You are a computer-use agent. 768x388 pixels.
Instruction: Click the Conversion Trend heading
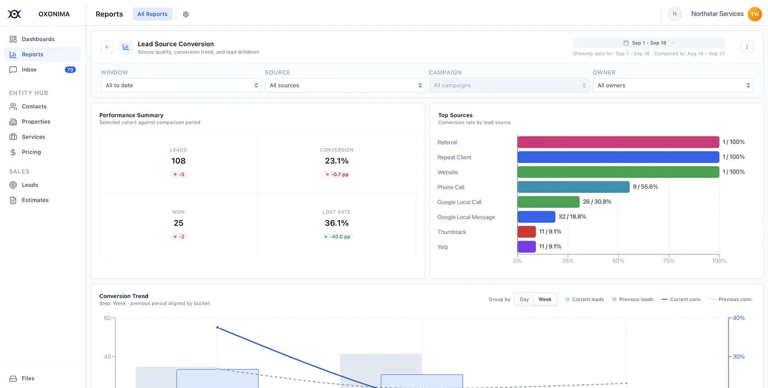[x=124, y=296]
